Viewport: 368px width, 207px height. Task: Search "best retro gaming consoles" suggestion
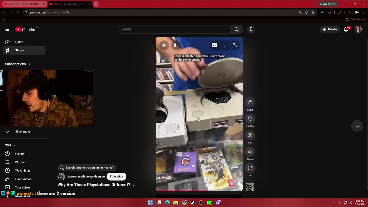click(86, 168)
